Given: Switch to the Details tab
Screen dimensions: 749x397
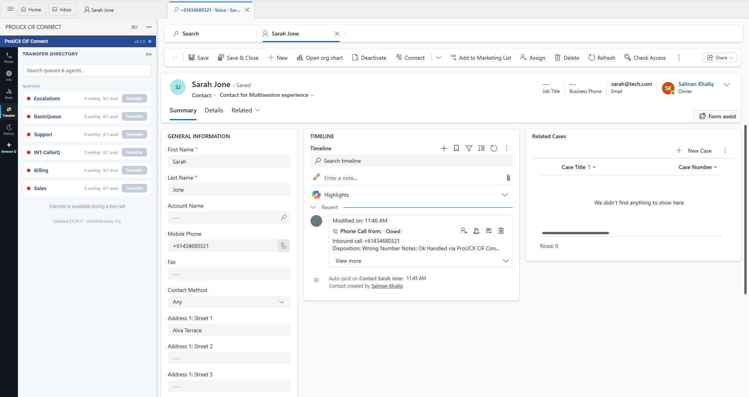Looking at the screenshot, I should point(214,110).
